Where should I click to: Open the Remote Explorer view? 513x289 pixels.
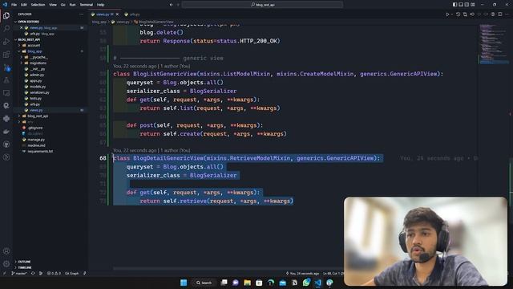(6, 93)
